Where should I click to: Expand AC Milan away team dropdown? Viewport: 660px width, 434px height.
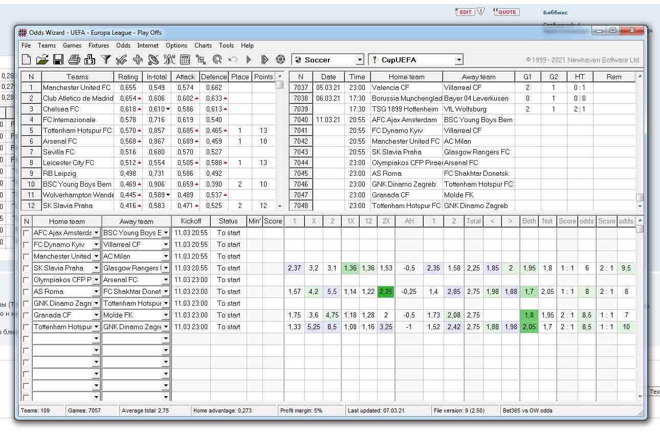point(166,256)
